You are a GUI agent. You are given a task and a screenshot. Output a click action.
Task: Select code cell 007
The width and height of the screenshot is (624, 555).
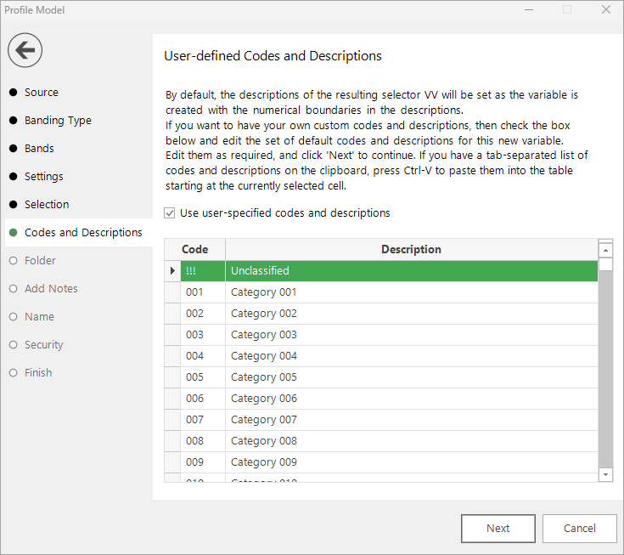pos(203,420)
